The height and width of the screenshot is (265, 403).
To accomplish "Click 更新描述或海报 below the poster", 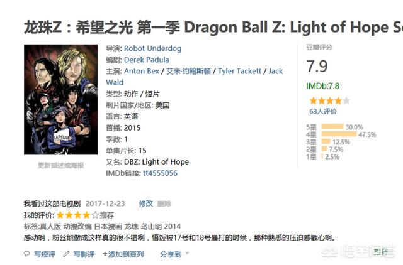I will click(60, 165).
